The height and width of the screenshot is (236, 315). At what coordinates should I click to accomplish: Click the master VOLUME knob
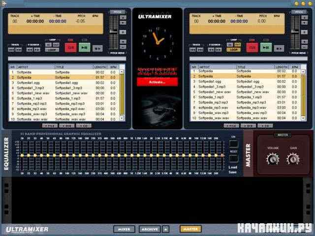(x=272, y=159)
